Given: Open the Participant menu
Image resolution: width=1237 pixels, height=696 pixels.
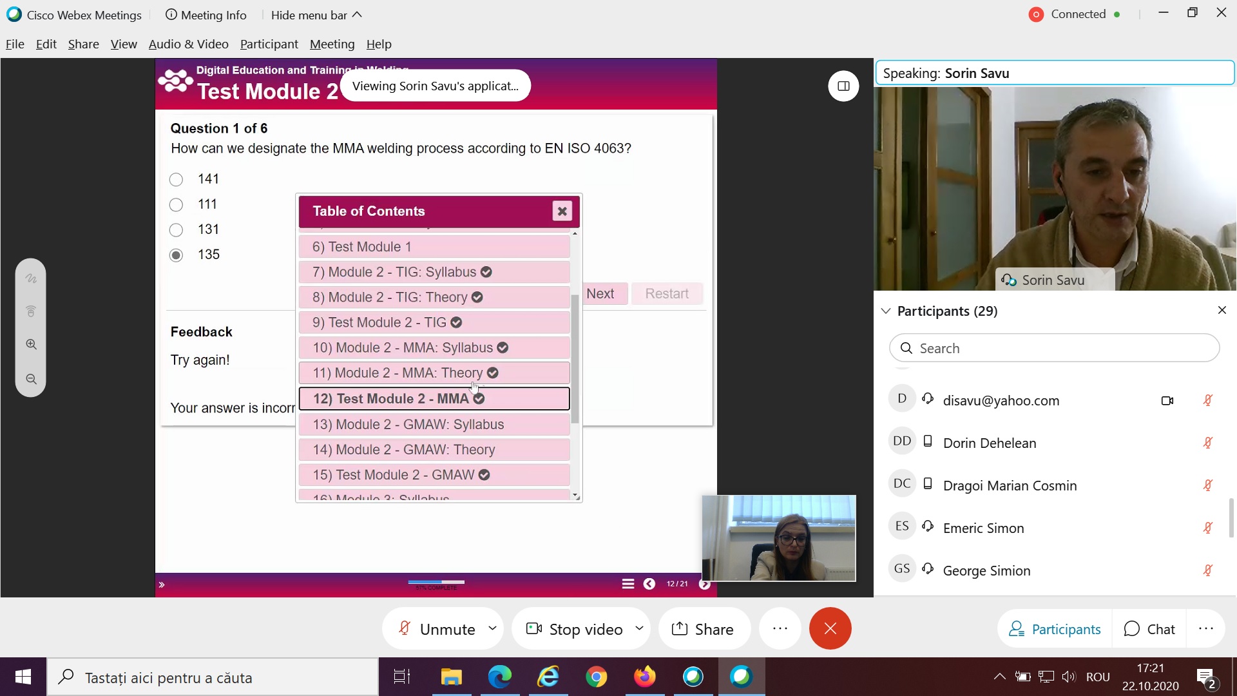Looking at the screenshot, I should pyautogui.click(x=269, y=44).
